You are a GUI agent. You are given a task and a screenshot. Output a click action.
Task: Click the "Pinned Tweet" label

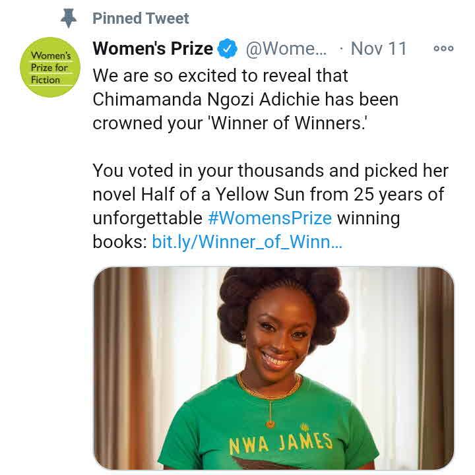click(x=141, y=18)
